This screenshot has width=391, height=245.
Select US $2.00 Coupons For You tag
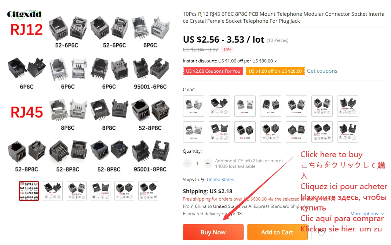pos(213,71)
